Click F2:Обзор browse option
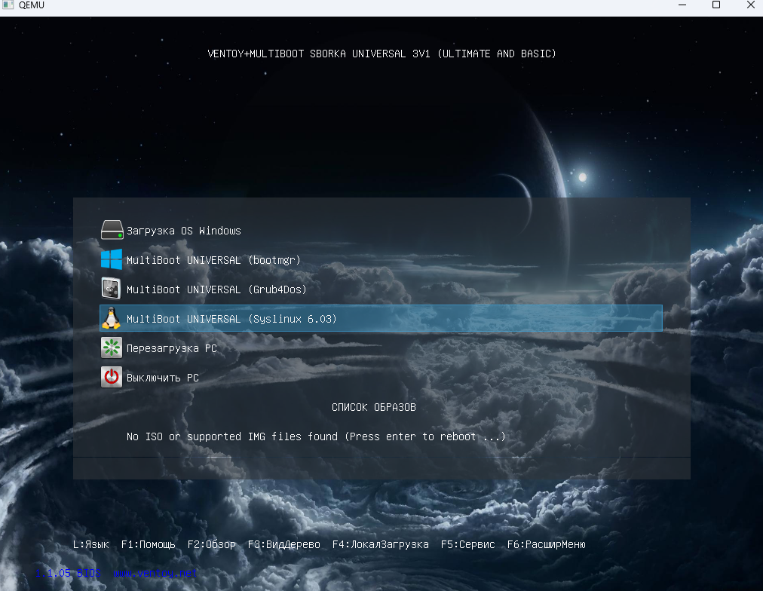This screenshot has height=591, width=763. [212, 544]
